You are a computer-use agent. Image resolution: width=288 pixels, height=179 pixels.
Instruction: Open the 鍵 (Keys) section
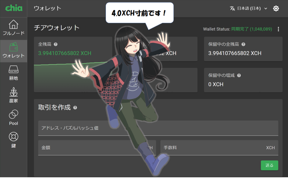[13, 140]
